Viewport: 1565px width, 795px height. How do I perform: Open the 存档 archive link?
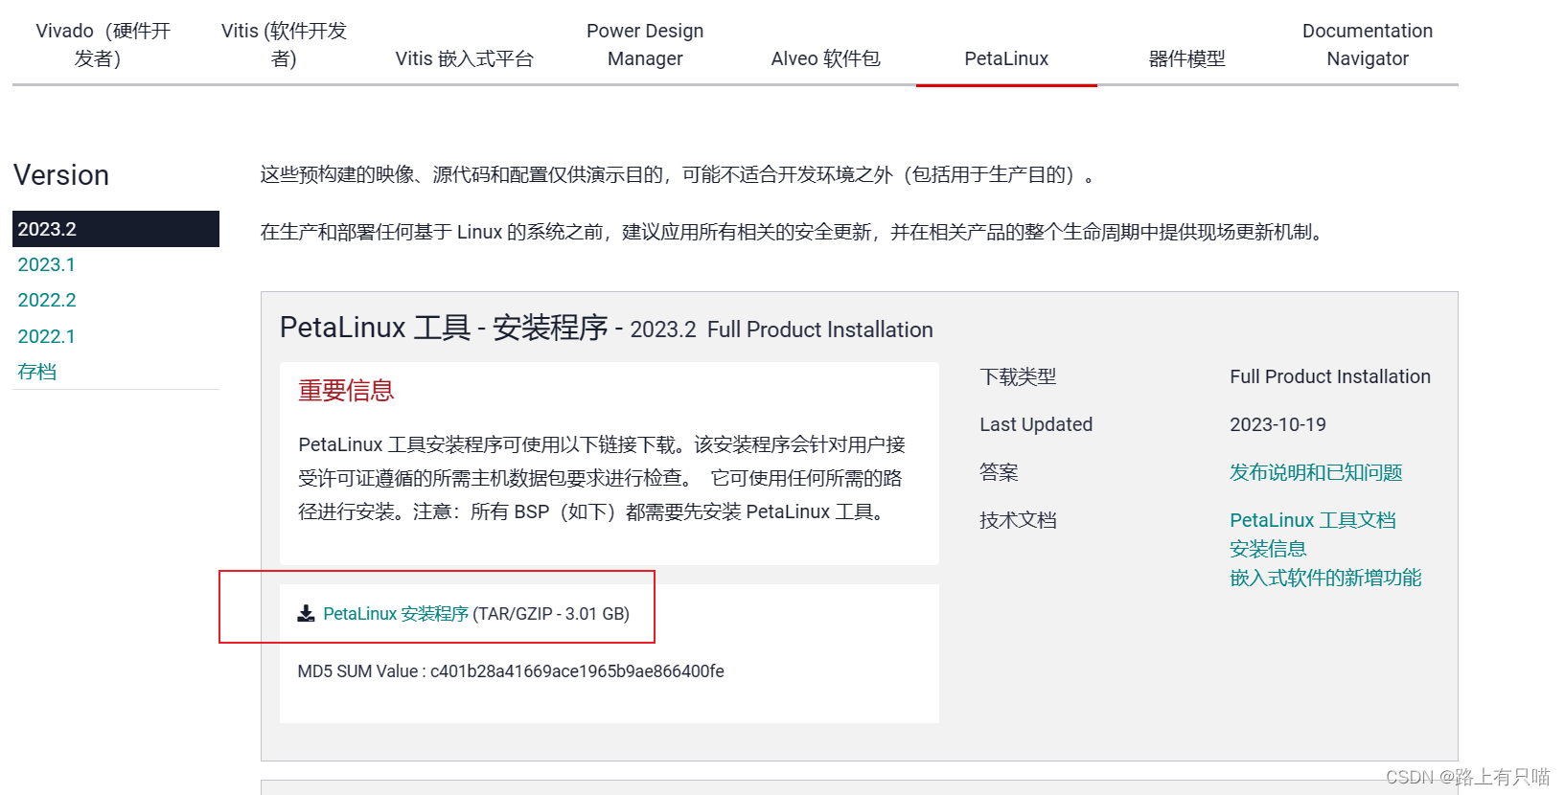click(x=36, y=372)
